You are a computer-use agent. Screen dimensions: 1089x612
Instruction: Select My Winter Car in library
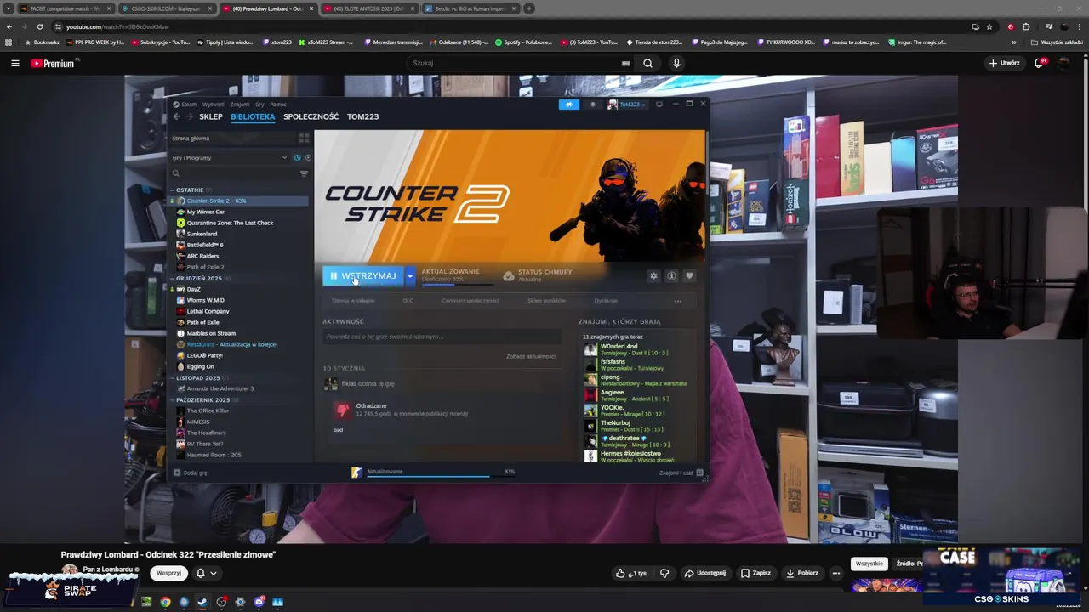pos(239,212)
